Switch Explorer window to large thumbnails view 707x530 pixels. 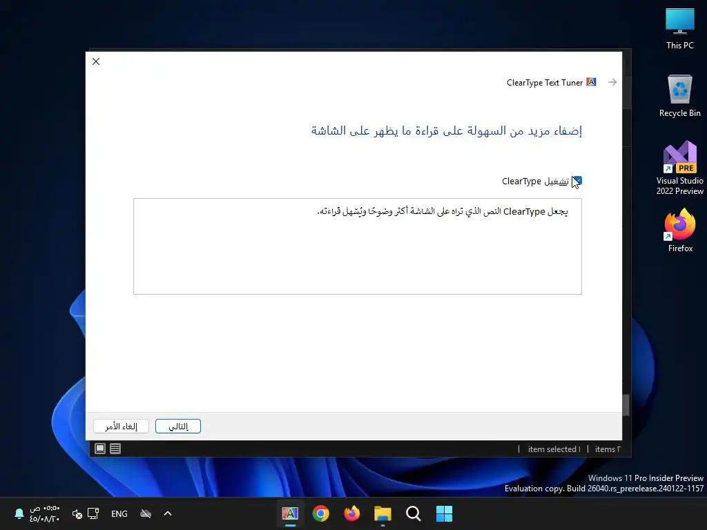[100, 449]
